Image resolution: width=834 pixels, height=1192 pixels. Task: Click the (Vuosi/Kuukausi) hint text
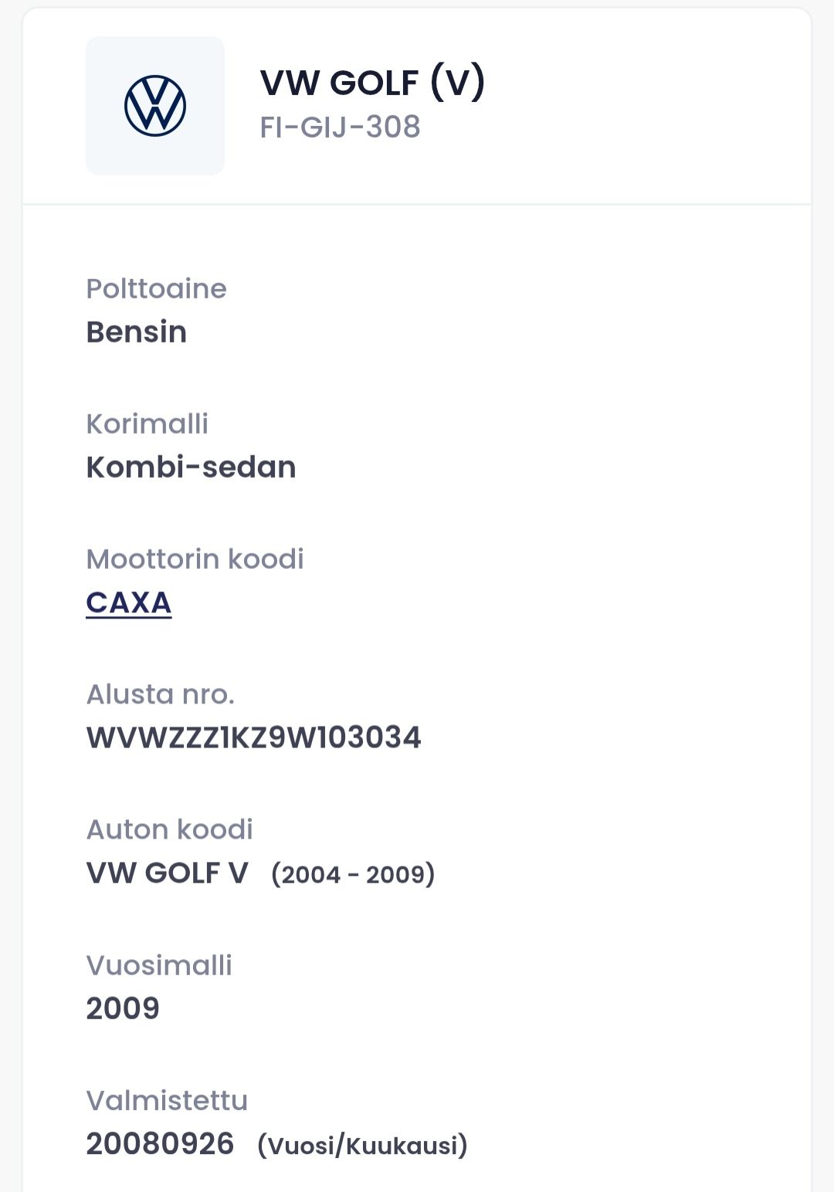click(363, 1145)
